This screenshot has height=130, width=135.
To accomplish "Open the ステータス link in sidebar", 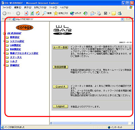I will click(16, 57).
